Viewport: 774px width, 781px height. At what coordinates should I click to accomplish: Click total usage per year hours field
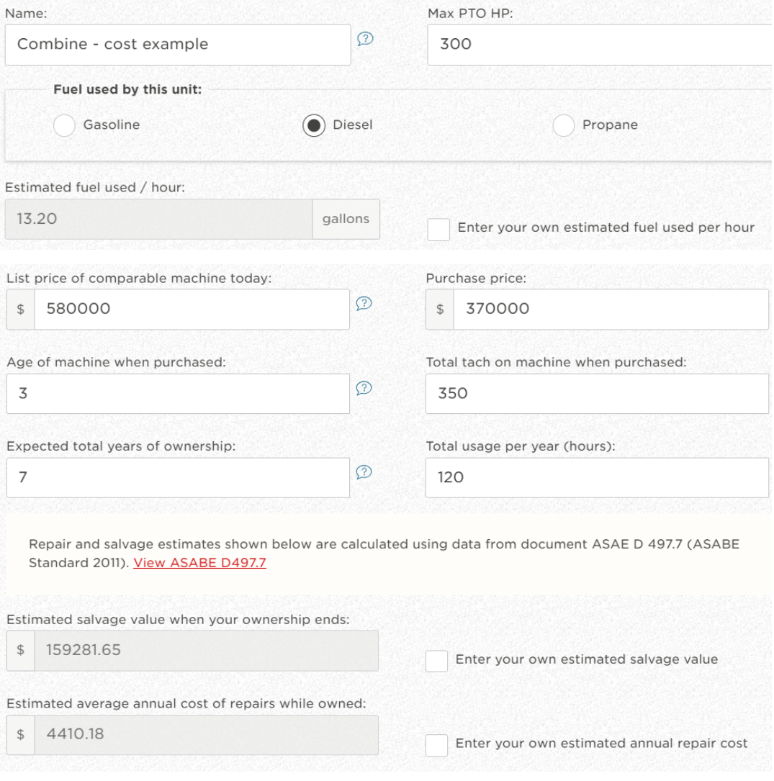point(597,478)
